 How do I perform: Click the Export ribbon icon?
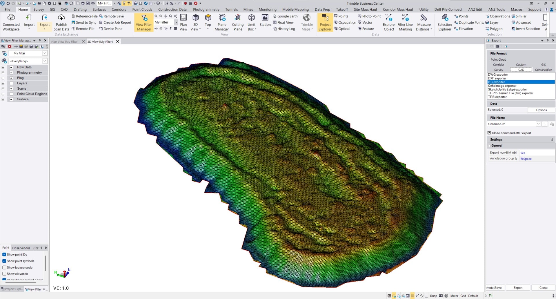tap(45, 22)
